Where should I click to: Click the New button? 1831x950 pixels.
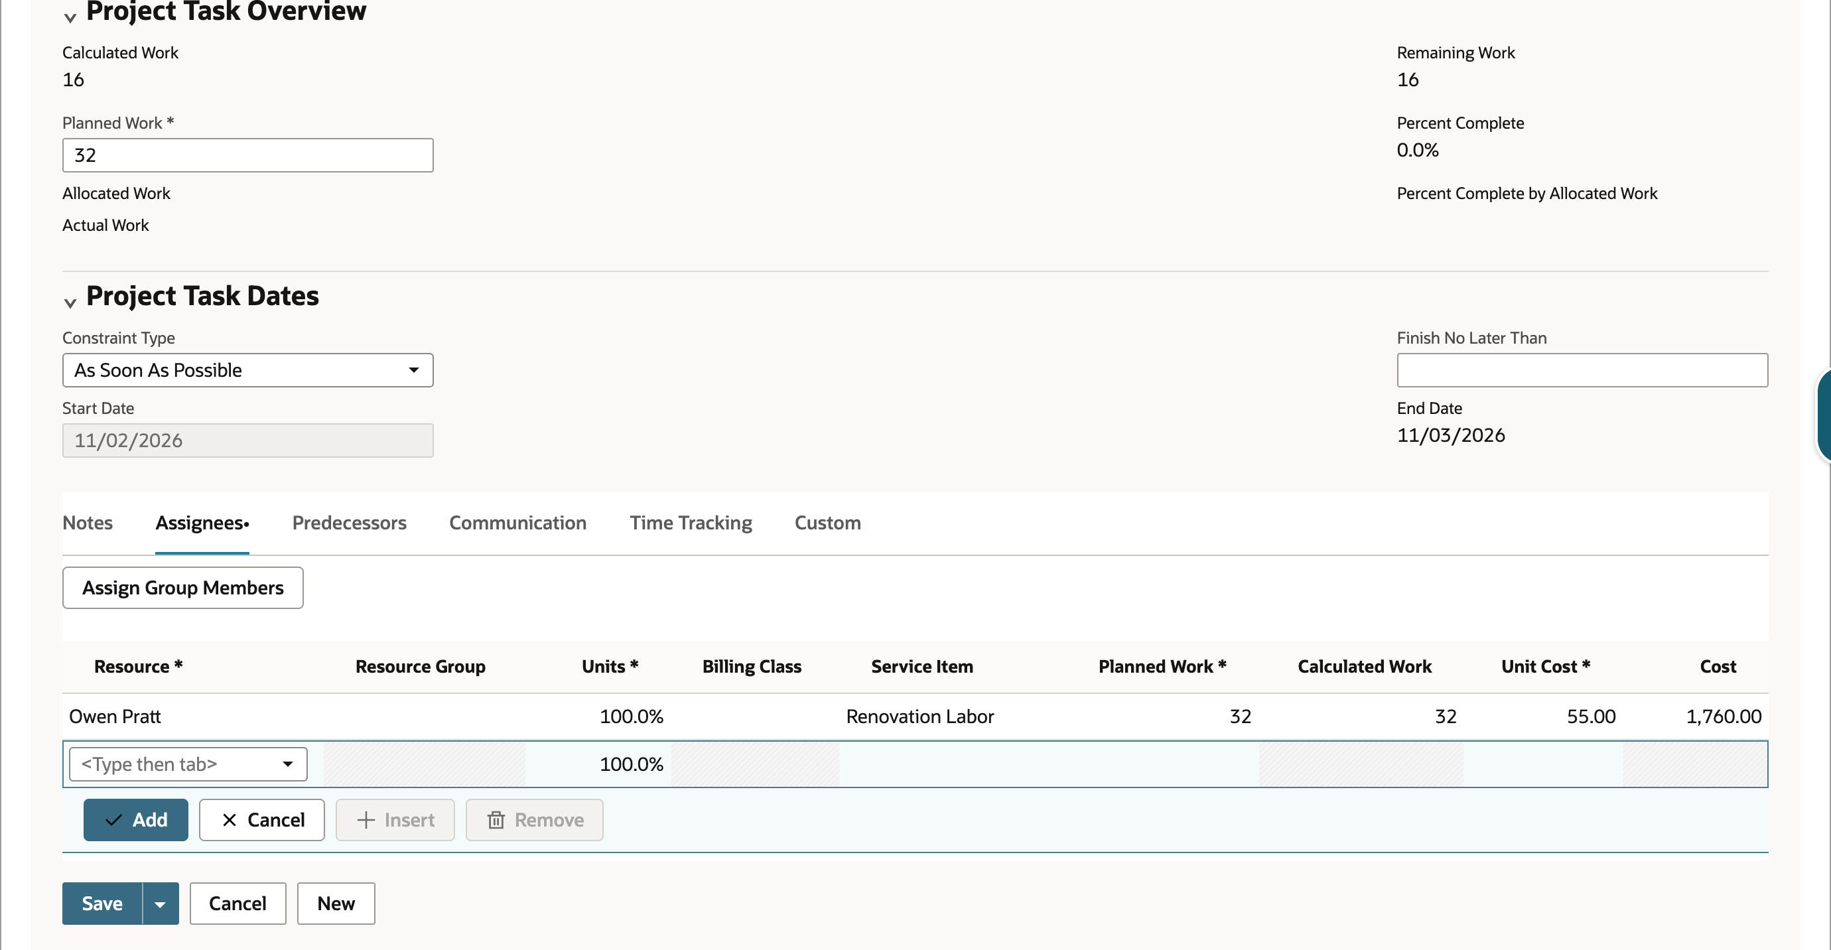[x=336, y=904]
